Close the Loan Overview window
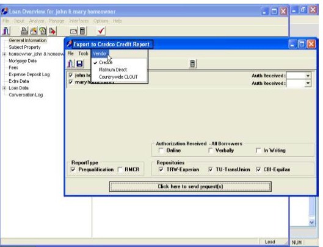The height and width of the screenshot is (247, 323). click(283, 11)
